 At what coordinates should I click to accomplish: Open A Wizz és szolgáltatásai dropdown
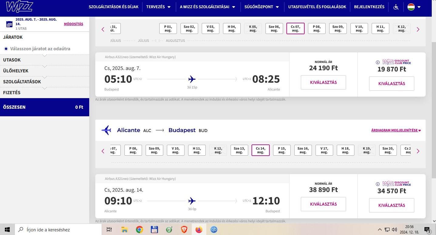(208, 7)
